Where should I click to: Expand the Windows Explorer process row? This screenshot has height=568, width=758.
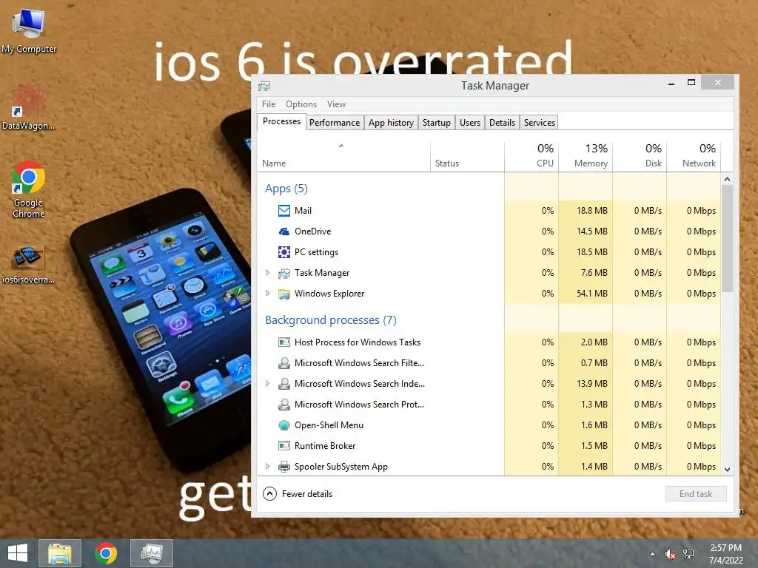[x=267, y=294]
